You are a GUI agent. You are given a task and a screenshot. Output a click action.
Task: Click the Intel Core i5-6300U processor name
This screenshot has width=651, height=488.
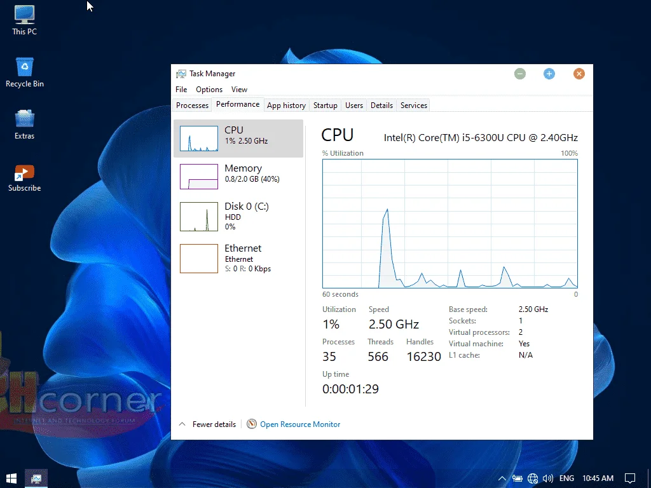click(x=481, y=137)
